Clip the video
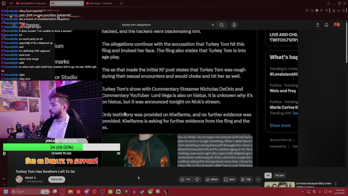This screenshot has width=348, height=196. point(246,179)
